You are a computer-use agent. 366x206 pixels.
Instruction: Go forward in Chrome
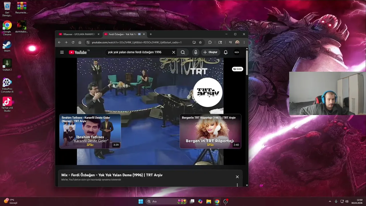(x=66, y=42)
